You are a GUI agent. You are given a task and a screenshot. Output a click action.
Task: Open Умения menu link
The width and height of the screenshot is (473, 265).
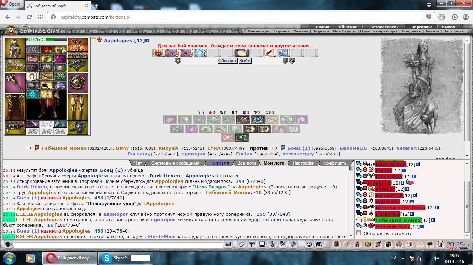300,31
